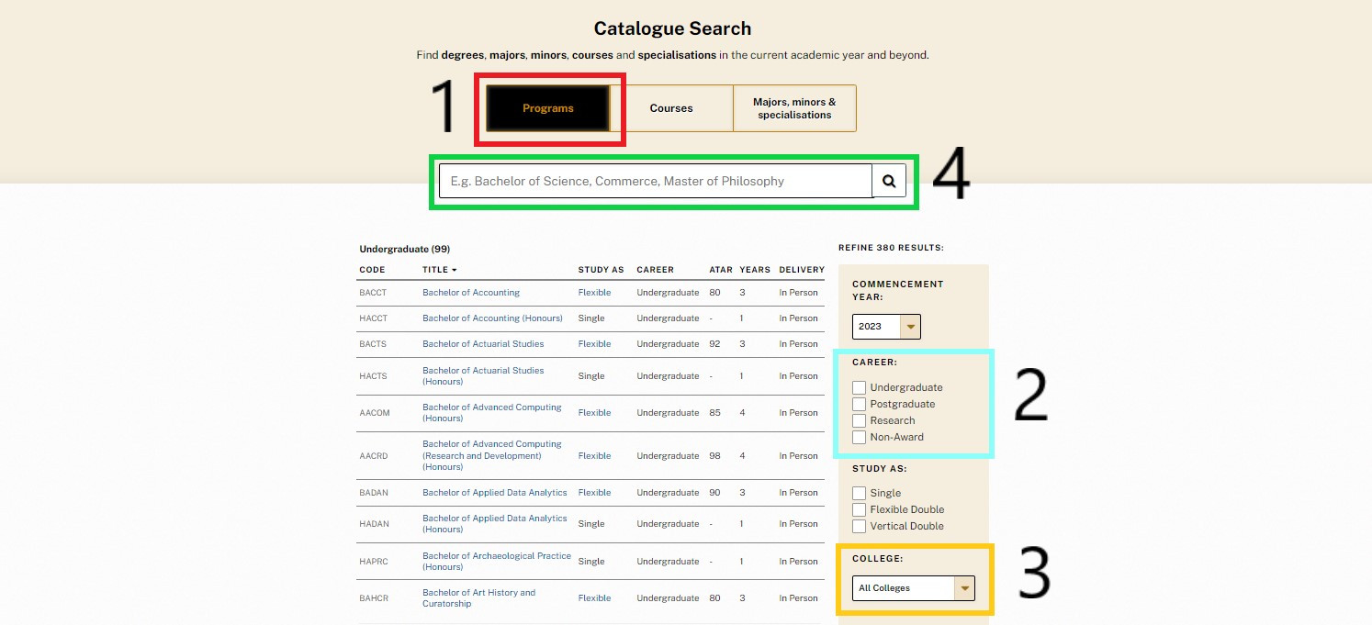Open Advanced Computing (Research and Development) link
Viewport: 1372px width, 625px height.
tap(492, 455)
